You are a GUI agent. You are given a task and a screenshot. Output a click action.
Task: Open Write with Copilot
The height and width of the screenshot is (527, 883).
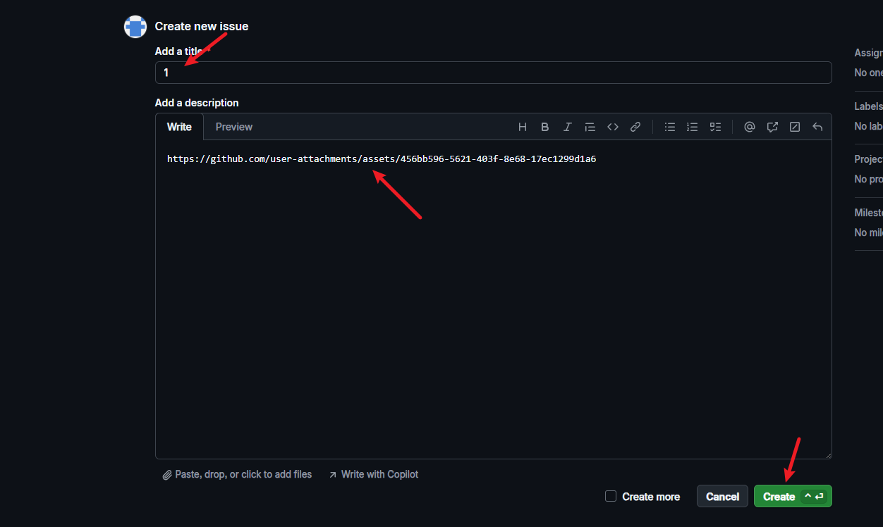click(373, 475)
